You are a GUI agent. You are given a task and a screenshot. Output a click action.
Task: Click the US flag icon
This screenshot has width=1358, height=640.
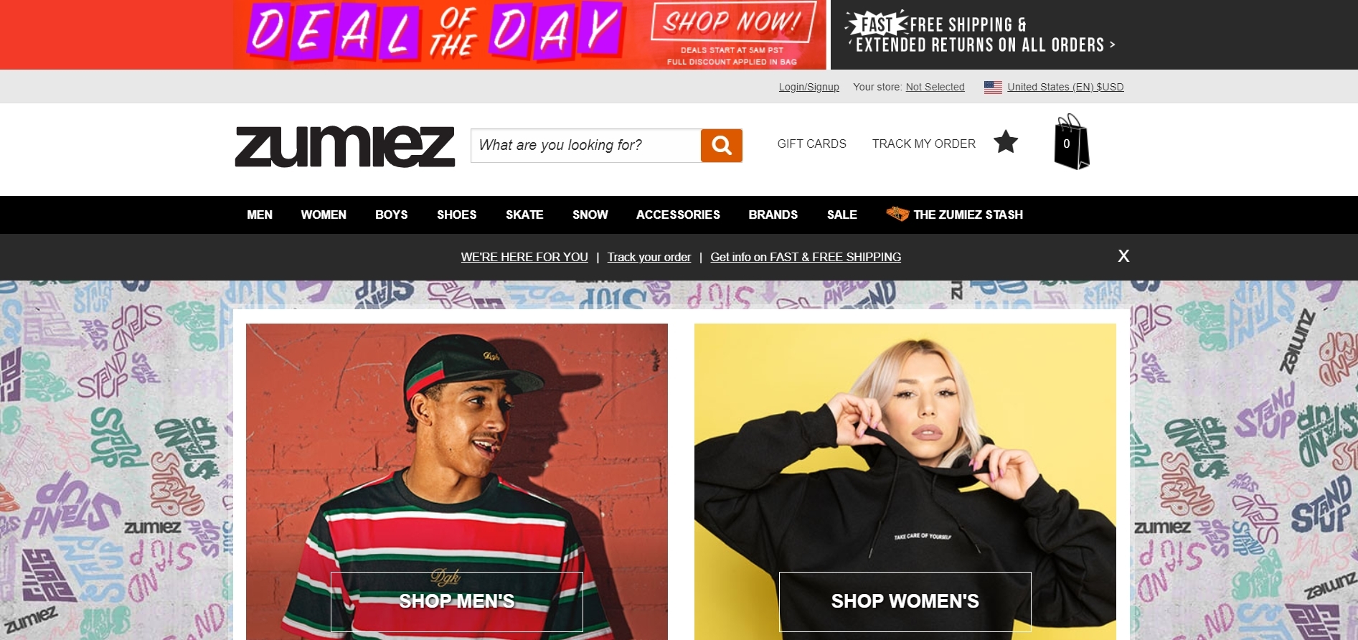coord(993,88)
